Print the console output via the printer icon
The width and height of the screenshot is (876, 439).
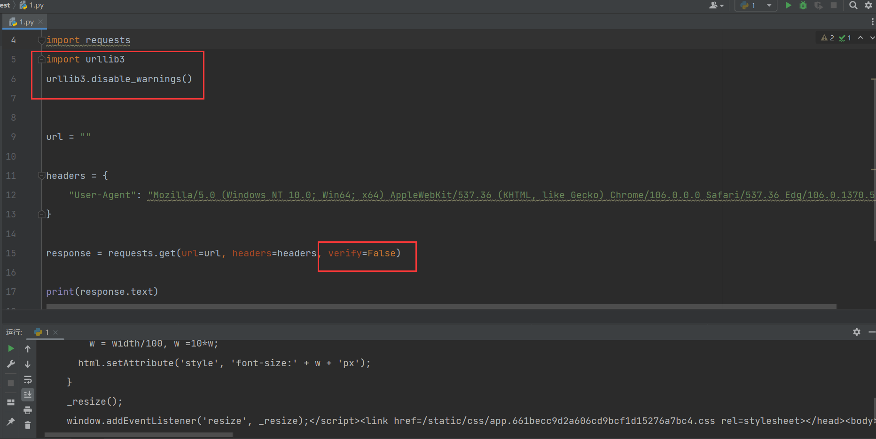pyautogui.click(x=28, y=410)
